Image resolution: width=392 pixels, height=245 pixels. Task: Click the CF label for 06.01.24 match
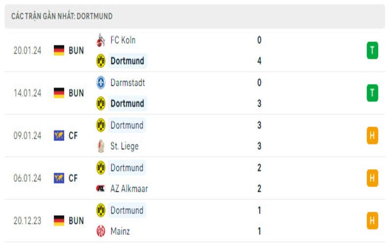73,178
